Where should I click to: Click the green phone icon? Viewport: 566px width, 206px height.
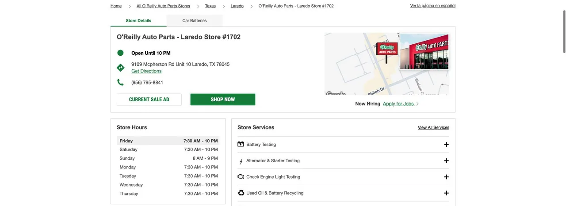(x=120, y=82)
